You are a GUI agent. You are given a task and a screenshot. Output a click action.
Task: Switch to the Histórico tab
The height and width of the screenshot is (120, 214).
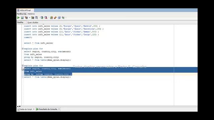(x=31, y=14)
